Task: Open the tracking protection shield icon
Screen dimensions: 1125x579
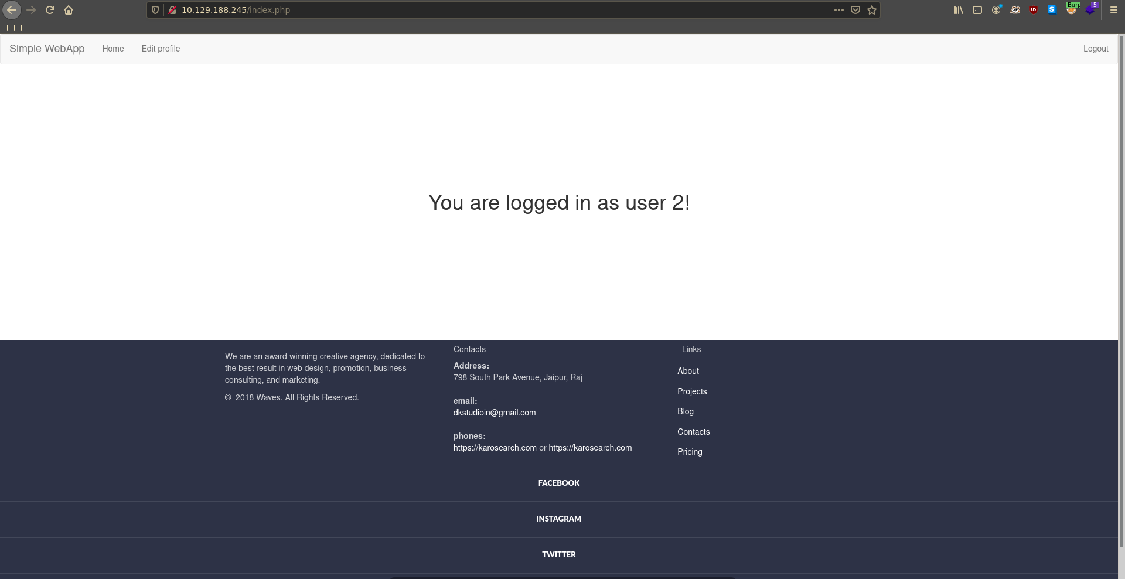Action: [x=155, y=10]
